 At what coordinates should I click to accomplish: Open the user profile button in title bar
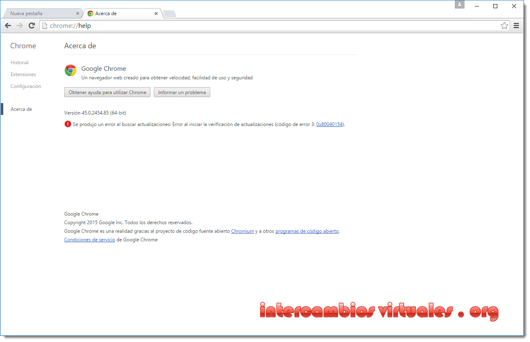460,4
